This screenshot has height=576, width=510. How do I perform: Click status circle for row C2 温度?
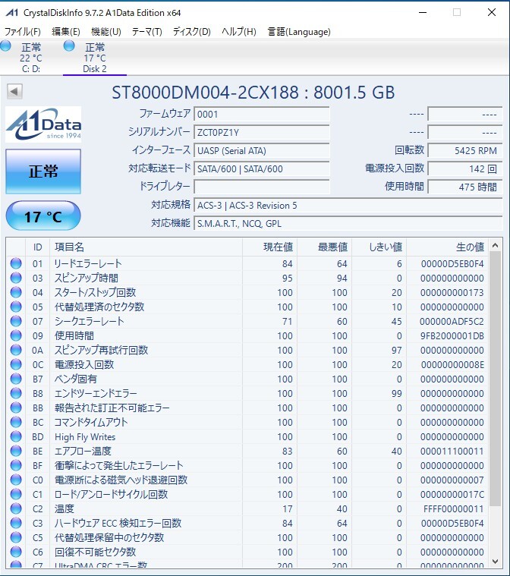[x=16, y=508]
